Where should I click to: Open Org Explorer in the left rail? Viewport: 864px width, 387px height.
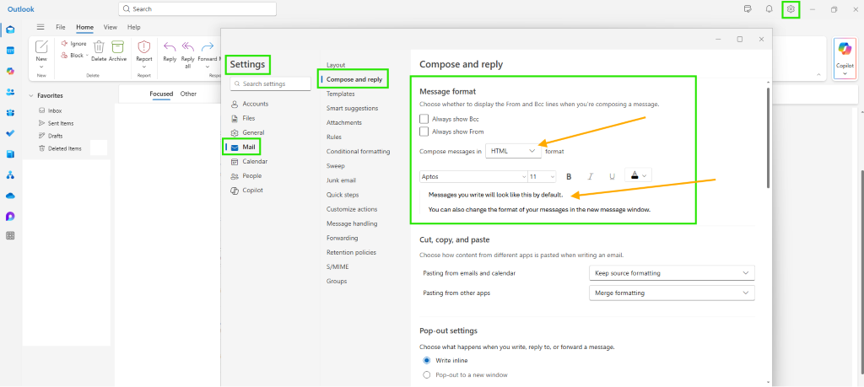click(x=10, y=175)
